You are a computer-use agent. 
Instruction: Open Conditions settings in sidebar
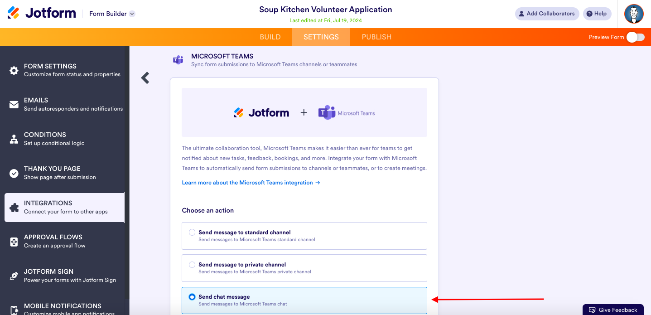(64, 139)
